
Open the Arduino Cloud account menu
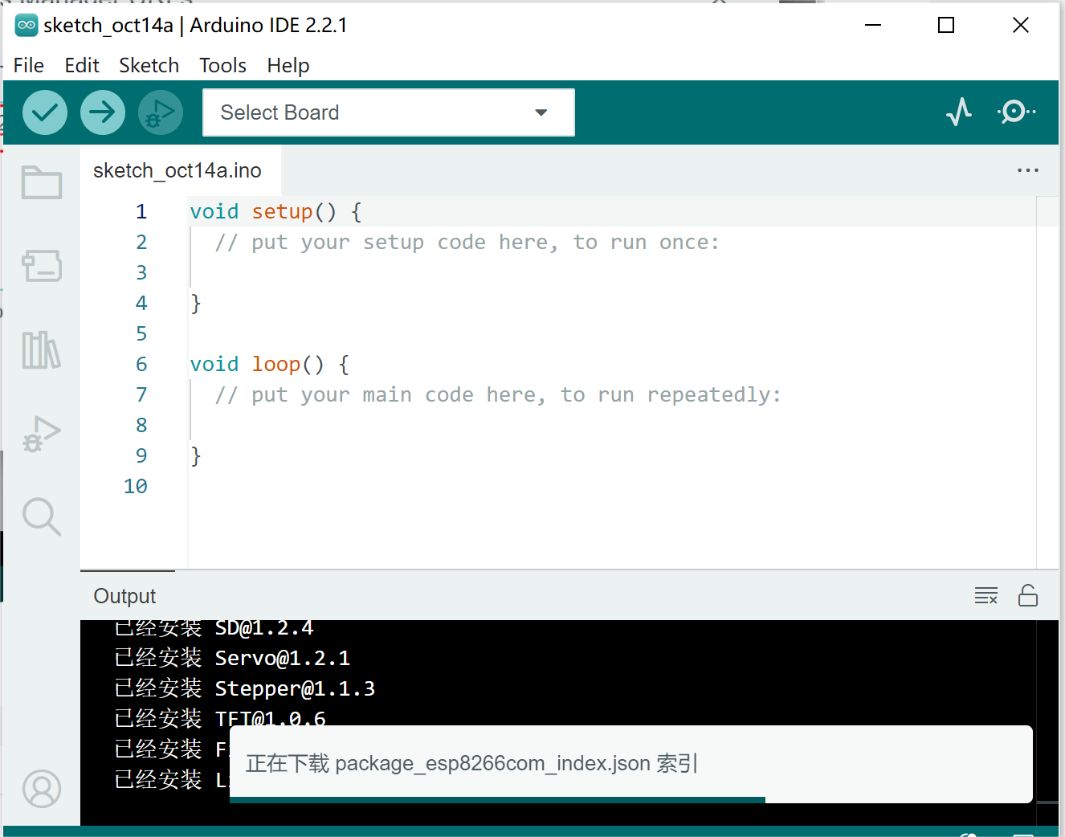point(41,789)
